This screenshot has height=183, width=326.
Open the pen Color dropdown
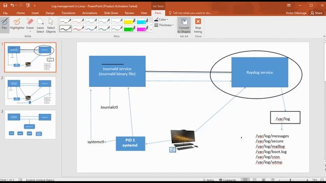(x=161, y=19)
